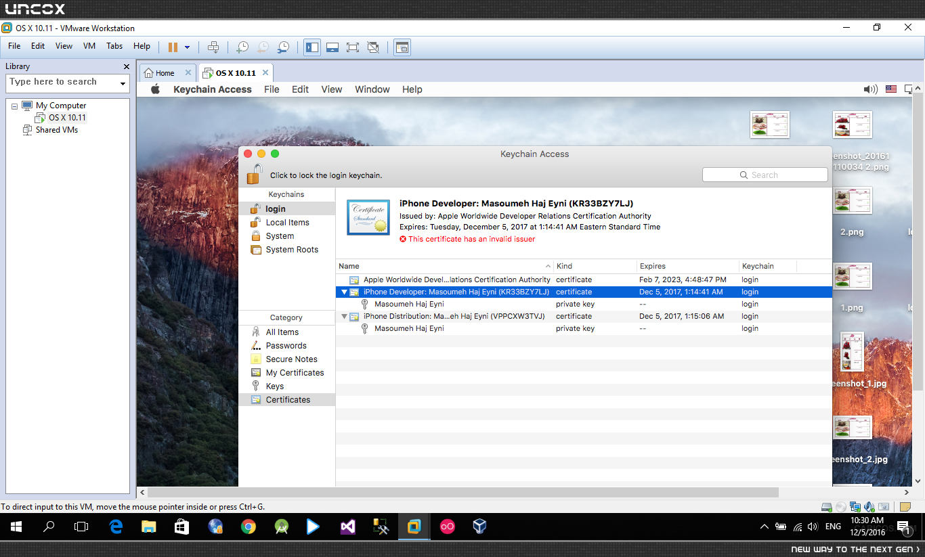
Task: Launch Google Chrome from the taskbar
Action: pos(248,527)
